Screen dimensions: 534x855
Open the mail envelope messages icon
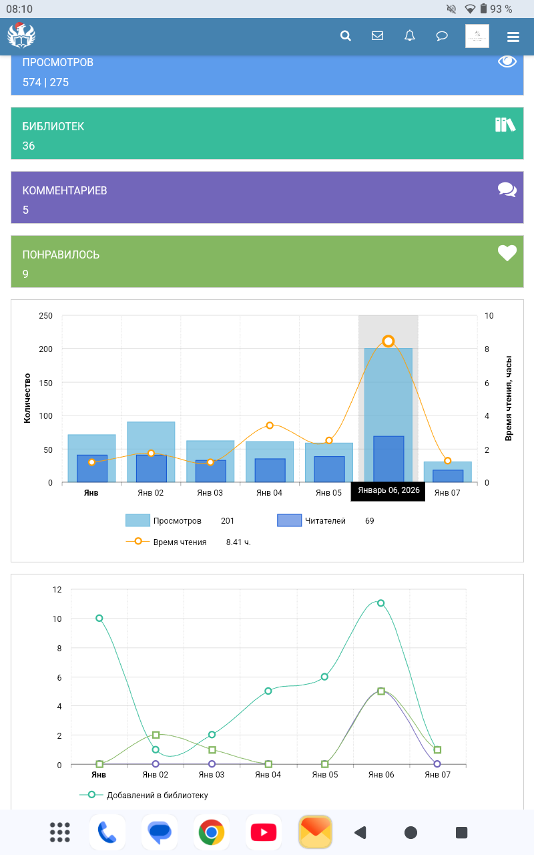coord(378,36)
